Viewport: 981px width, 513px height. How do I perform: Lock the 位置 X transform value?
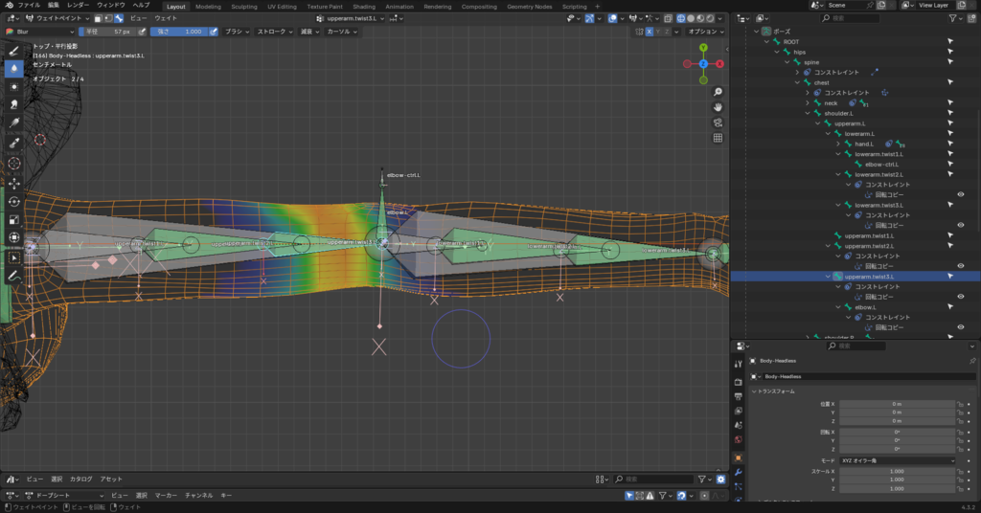(x=960, y=405)
